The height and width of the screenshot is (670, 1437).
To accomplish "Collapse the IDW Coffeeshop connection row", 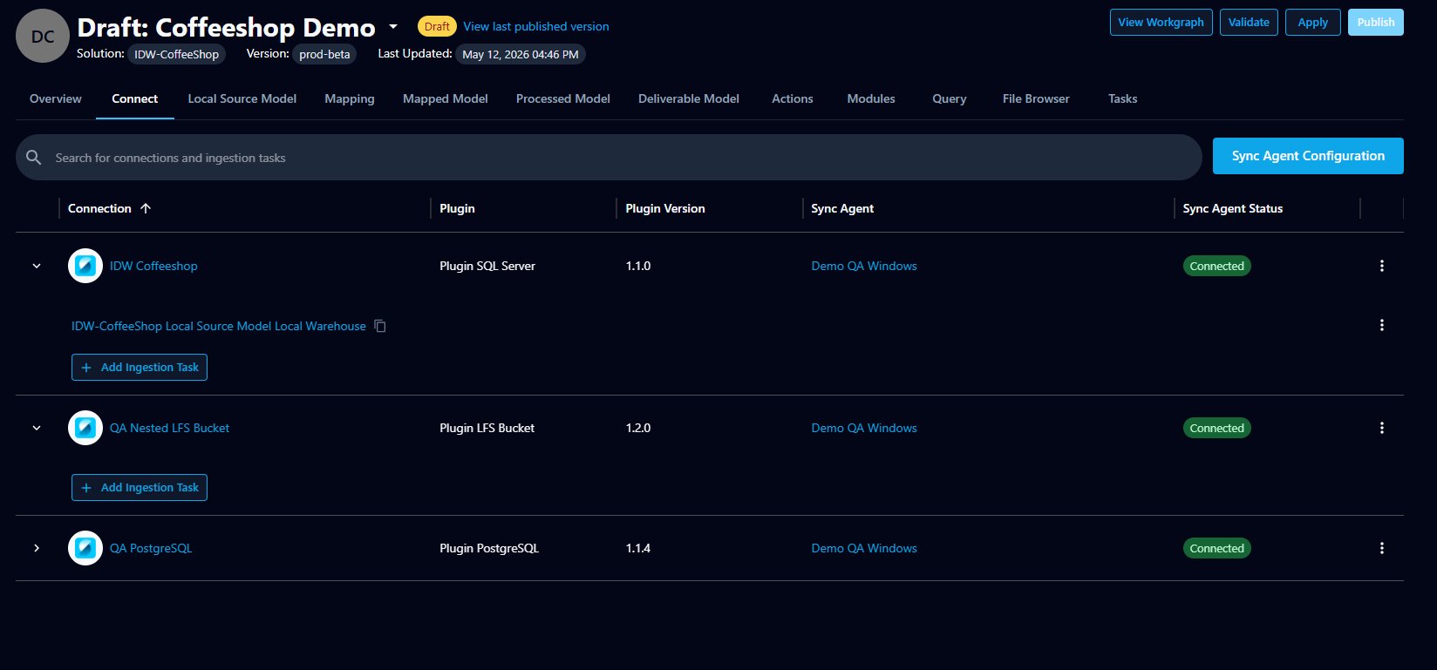I will (37, 266).
